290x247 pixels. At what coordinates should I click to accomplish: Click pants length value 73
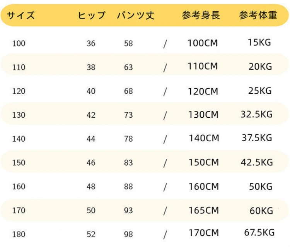(128, 115)
